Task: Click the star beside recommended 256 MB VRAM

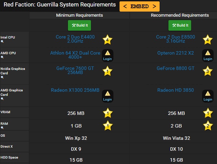Action: [x=208, y=113]
